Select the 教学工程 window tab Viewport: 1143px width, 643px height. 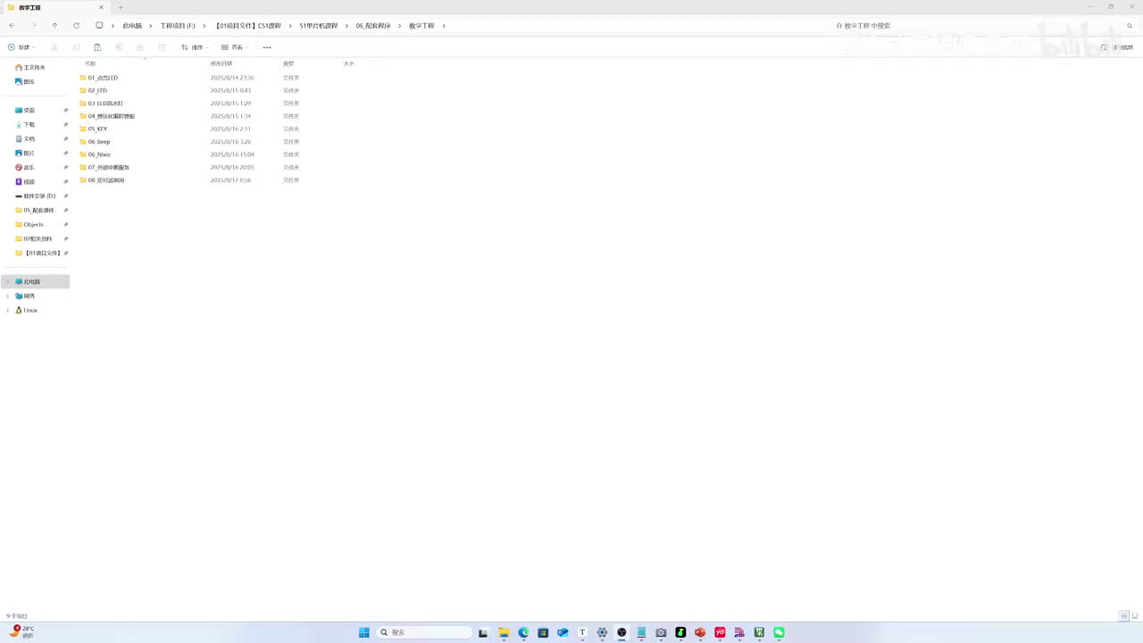click(54, 8)
